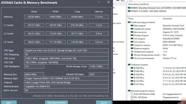Screen dimensions: 186x104
Task: Click the value Неделя 29 / 2019
Action: 171,32
